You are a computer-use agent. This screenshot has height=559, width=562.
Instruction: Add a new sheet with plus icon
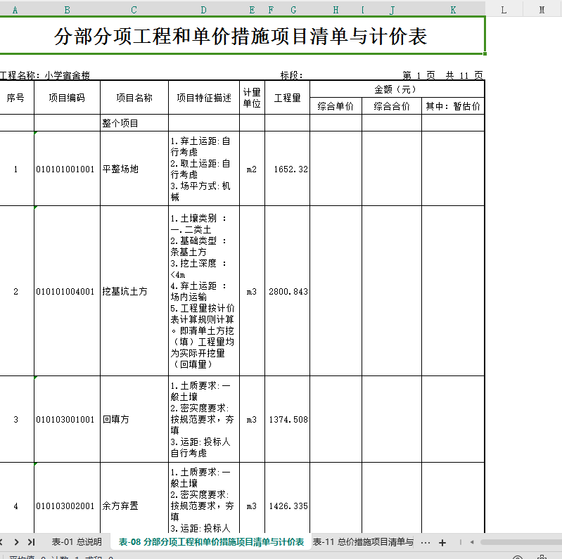[x=442, y=543]
